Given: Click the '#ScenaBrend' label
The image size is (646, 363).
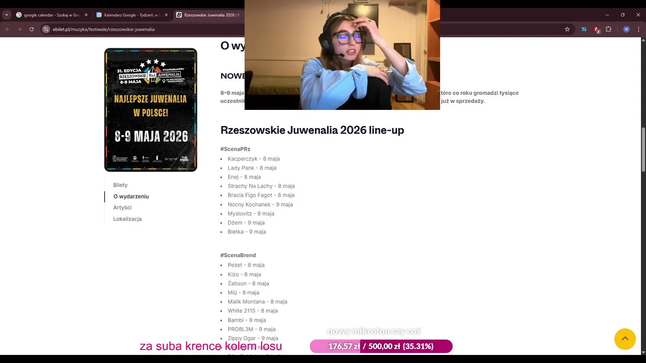Looking at the screenshot, I should point(238,256).
